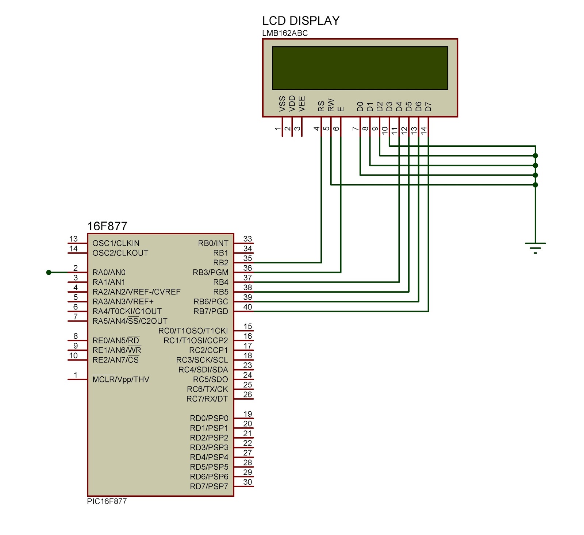Select the MCLR/Vpp/THV pin label

(x=121, y=380)
